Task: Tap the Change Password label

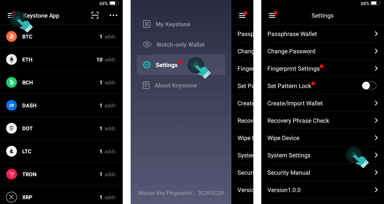Action: [x=291, y=51]
